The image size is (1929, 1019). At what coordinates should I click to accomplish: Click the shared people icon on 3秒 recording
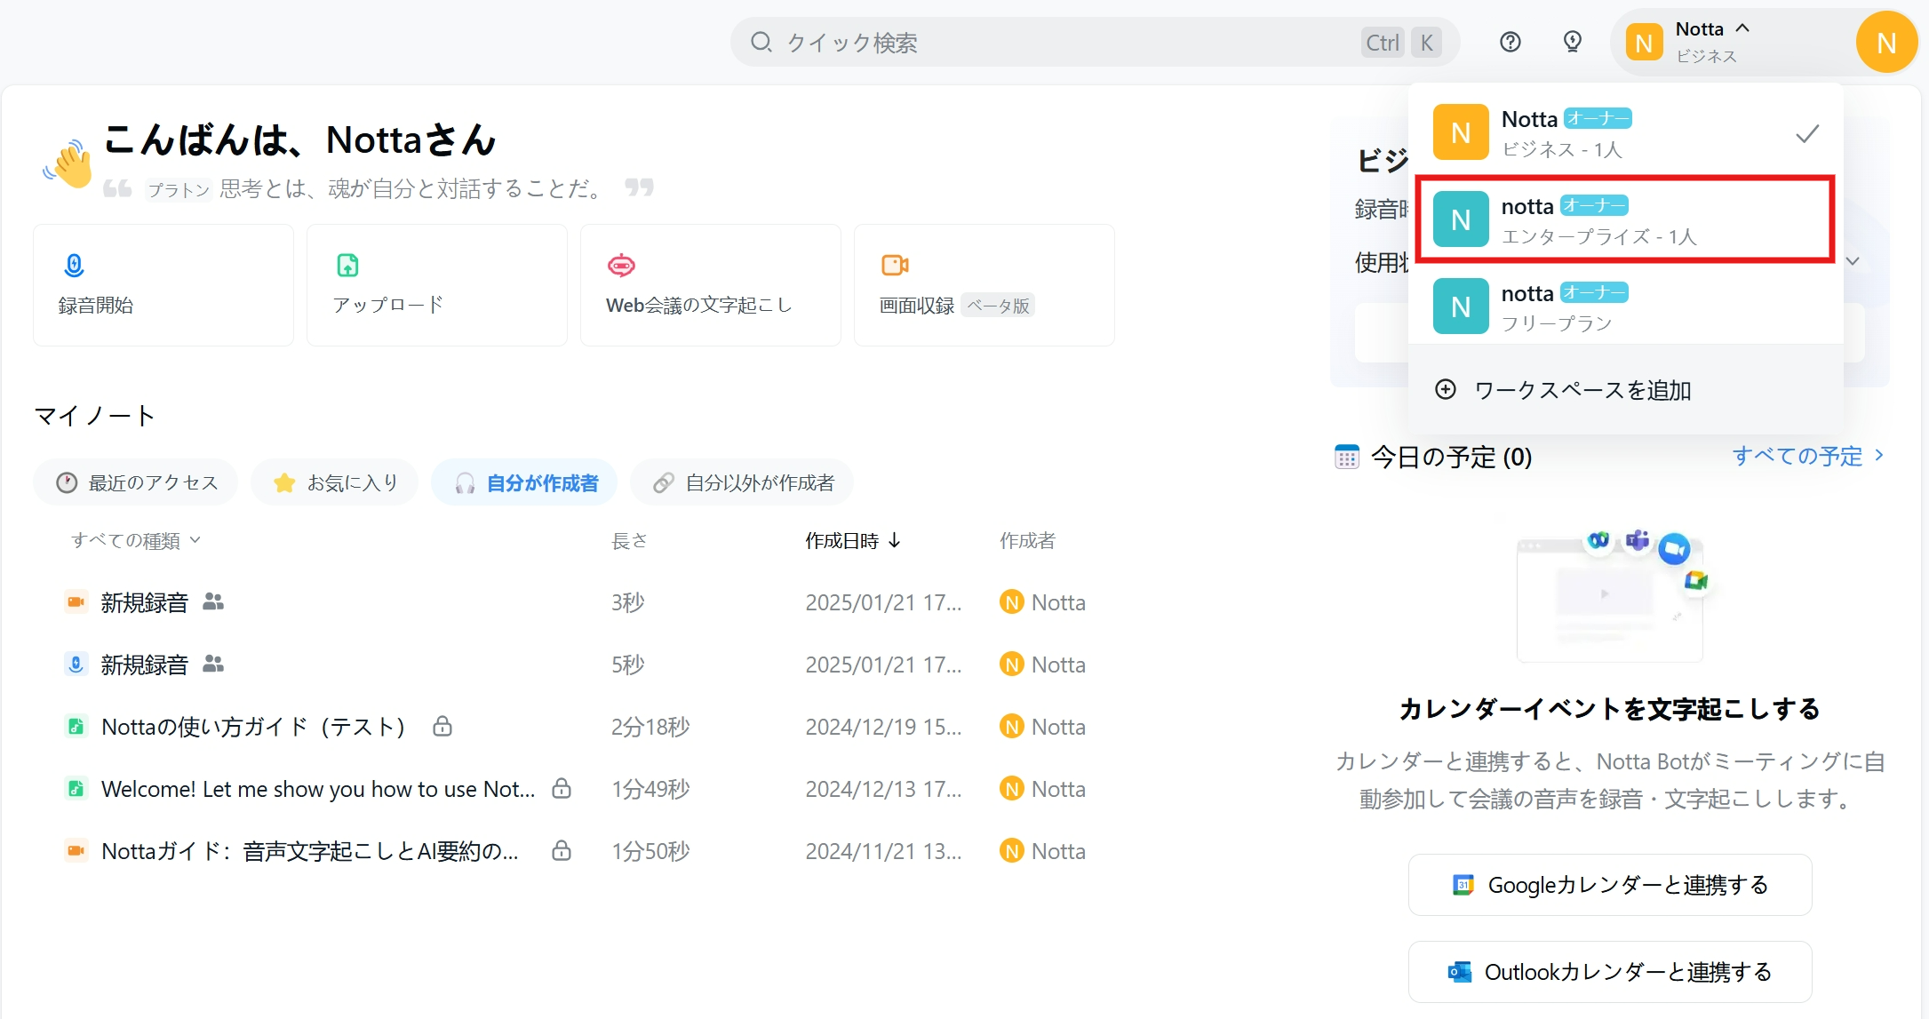tap(213, 601)
